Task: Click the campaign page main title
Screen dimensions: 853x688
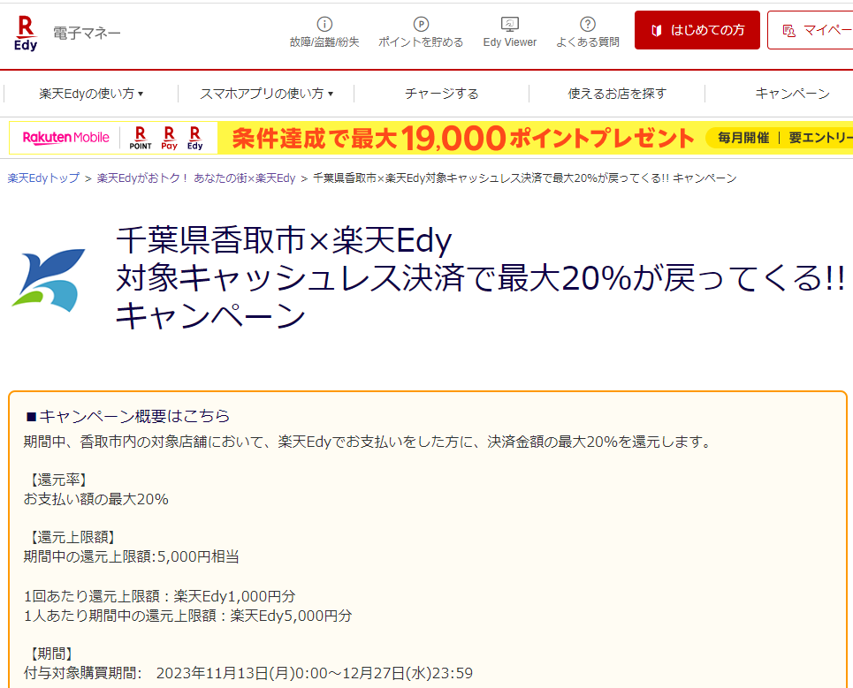Action: pyautogui.click(x=480, y=277)
